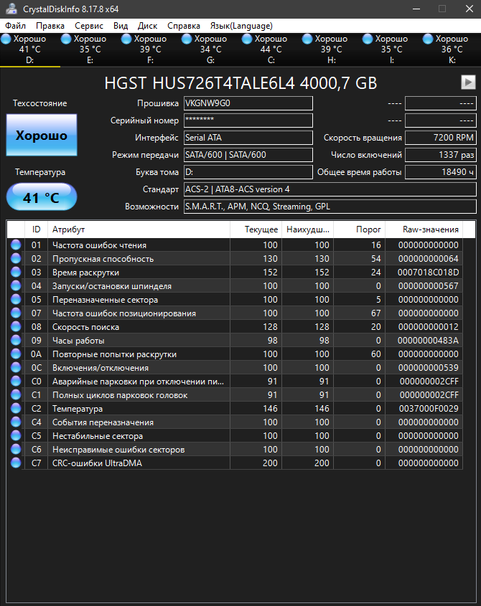Click the Raw-значения column header

click(424, 229)
